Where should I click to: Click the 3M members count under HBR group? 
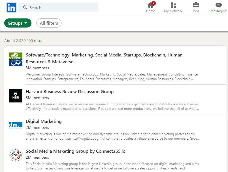[x=37, y=98]
